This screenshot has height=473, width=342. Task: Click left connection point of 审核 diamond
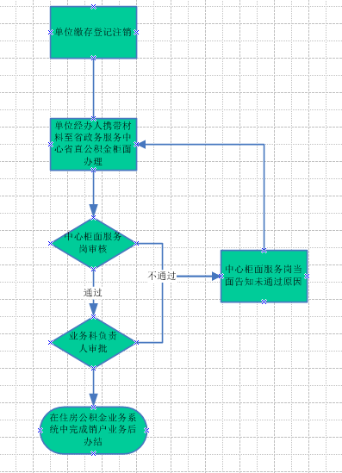click(51, 243)
